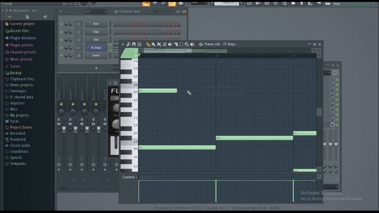
Task: Click the browser back arrow icon
Action: pyautogui.click(x=11, y=11)
